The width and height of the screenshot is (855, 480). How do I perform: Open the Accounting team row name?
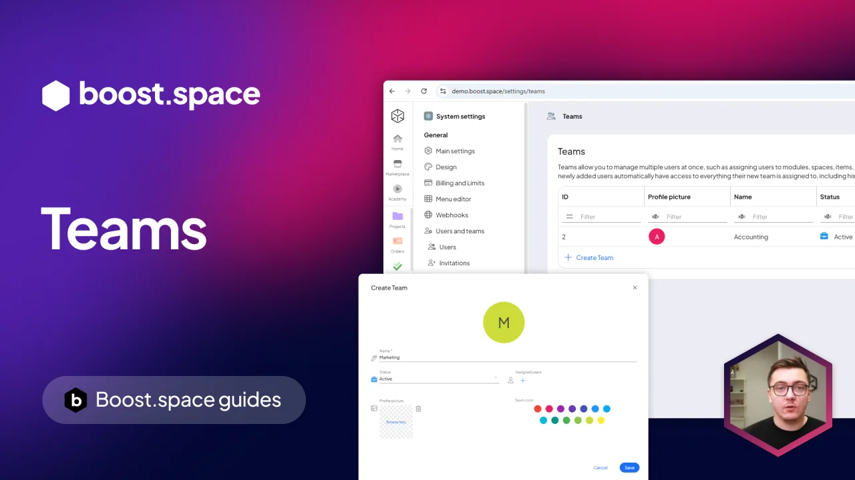tap(751, 237)
